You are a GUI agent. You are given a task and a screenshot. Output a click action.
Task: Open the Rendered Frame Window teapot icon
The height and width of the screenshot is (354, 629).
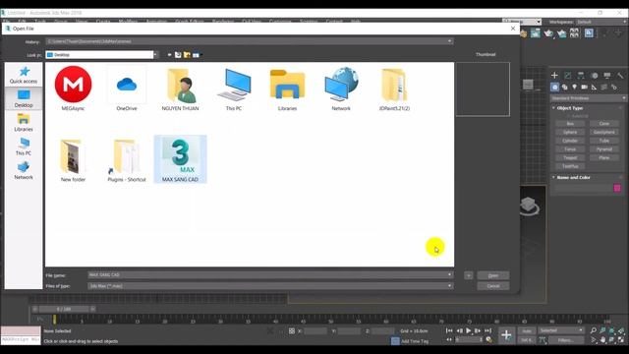(x=536, y=33)
